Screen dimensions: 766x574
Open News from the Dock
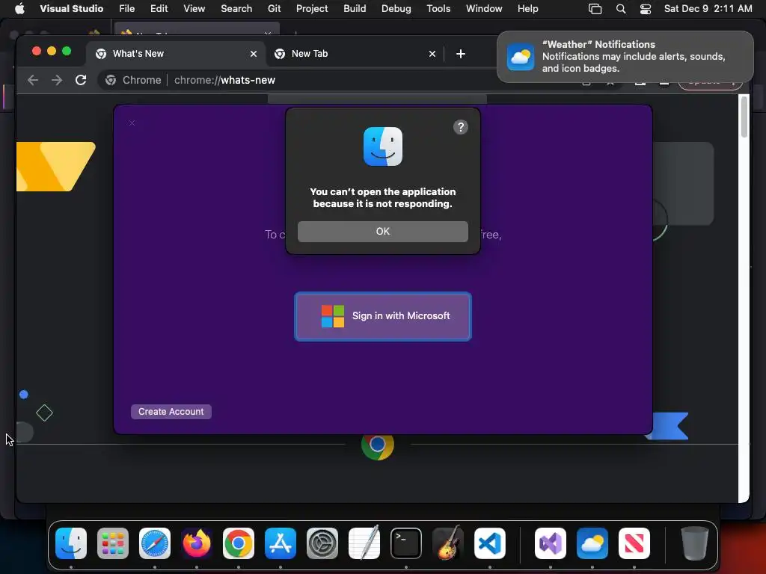click(x=634, y=543)
